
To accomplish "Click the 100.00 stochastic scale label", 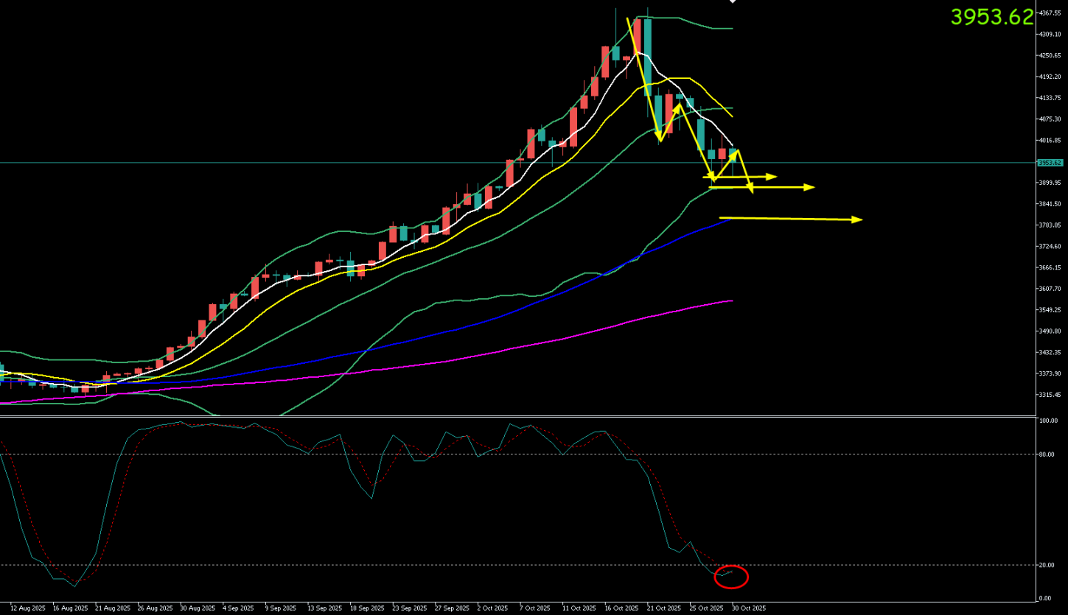I will tap(1048, 421).
